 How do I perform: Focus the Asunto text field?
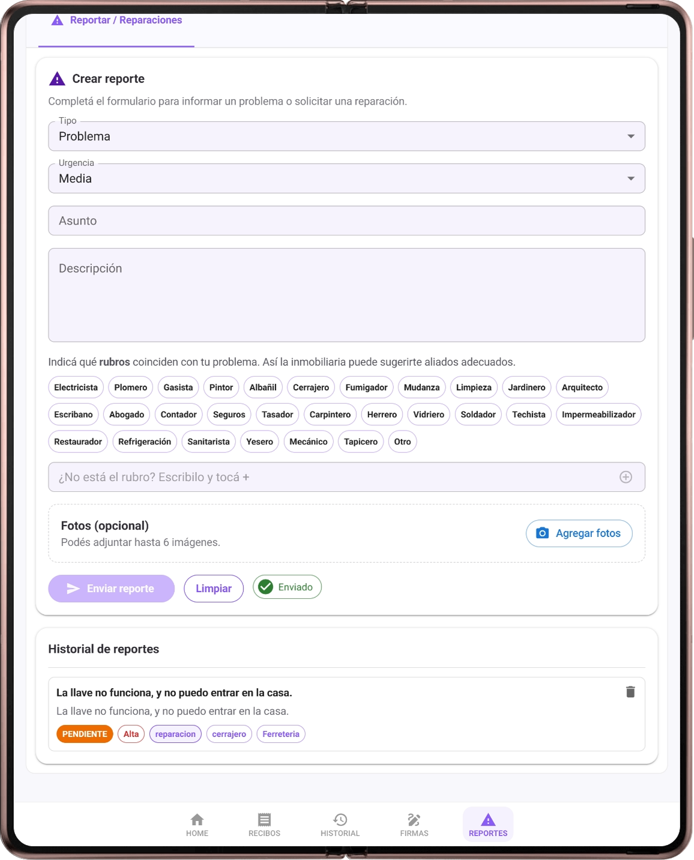pos(346,220)
